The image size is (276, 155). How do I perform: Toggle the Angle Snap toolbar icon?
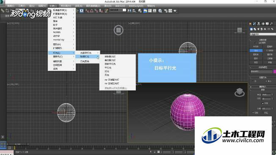click(91, 11)
